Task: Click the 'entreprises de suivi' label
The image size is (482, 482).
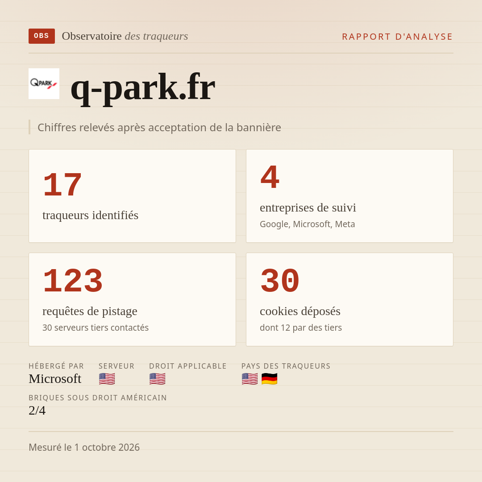Action: (x=307, y=208)
